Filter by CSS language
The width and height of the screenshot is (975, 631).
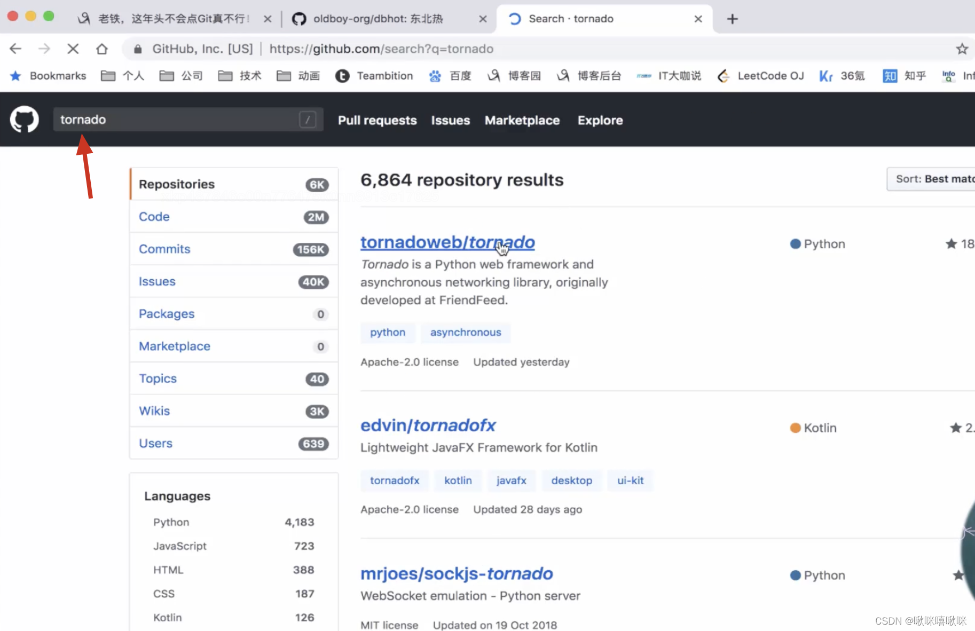click(234, 594)
